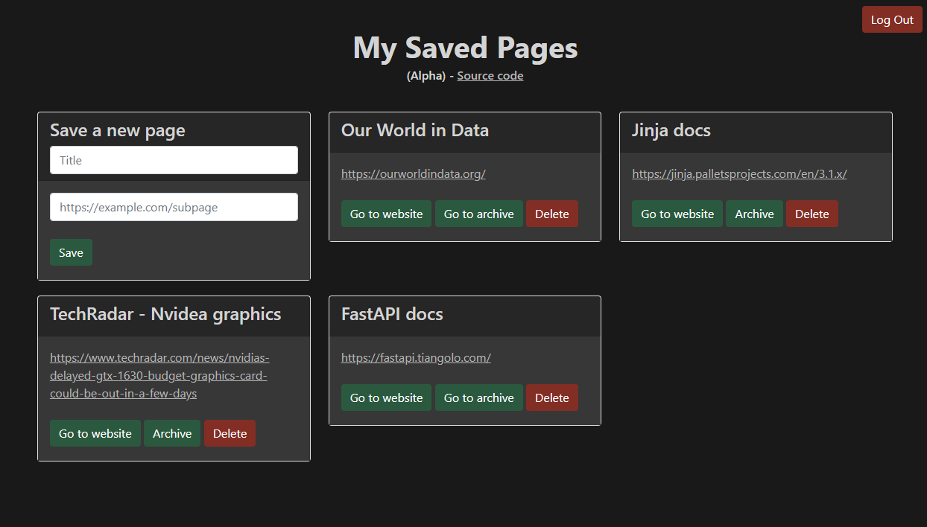This screenshot has width=927, height=527.
Task: Delete the Jinja docs card
Action: pos(811,214)
